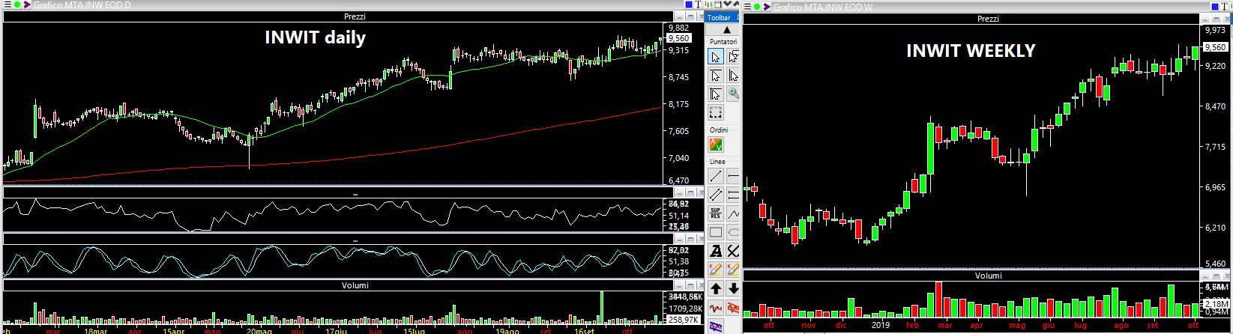
Task: Click the blue square icon in daily title bar
Action: [x=689, y=4]
